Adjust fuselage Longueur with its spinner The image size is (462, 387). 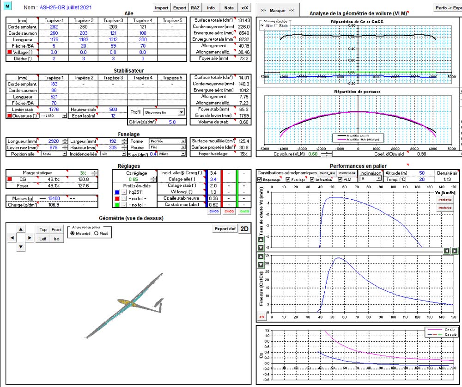tap(65, 141)
